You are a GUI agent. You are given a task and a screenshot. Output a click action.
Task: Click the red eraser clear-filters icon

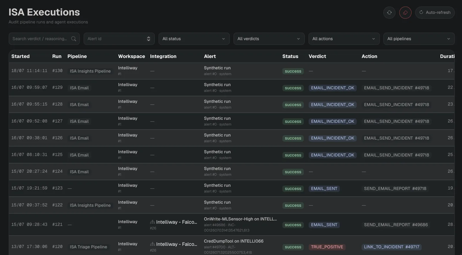tap(405, 12)
